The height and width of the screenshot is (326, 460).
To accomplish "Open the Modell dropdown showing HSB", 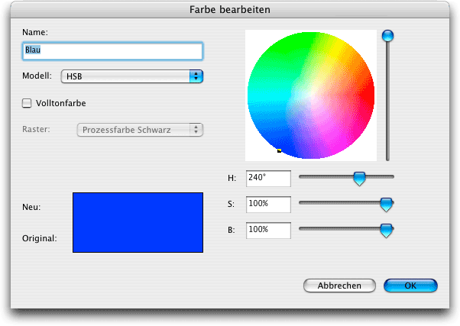I will pyautogui.click(x=132, y=76).
